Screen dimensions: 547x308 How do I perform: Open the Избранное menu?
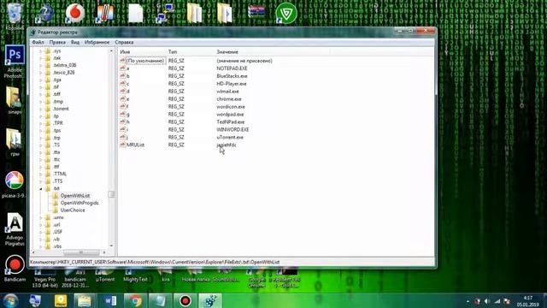pyautogui.click(x=97, y=42)
